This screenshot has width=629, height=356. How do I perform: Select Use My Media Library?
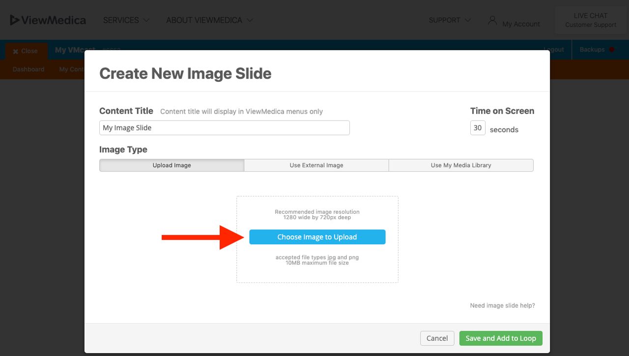click(x=461, y=165)
